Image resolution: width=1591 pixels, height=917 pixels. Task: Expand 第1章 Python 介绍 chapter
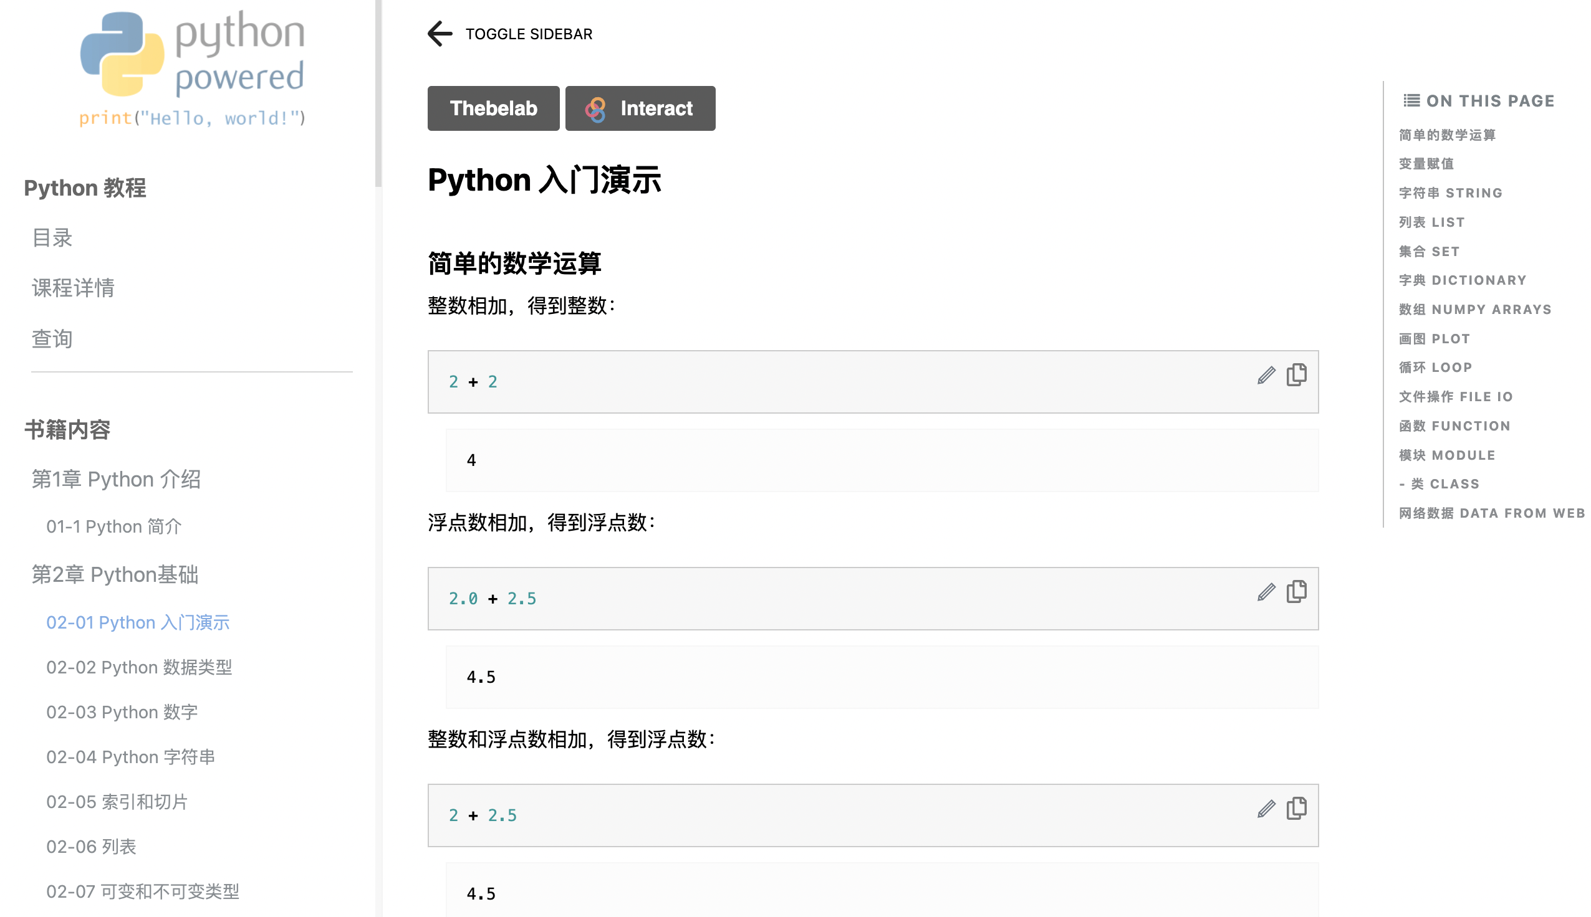[117, 479]
